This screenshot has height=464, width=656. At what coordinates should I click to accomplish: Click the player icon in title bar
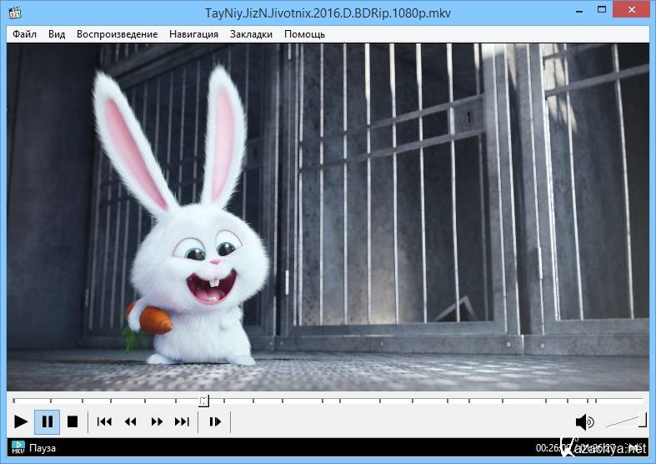click(x=13, y=13)
